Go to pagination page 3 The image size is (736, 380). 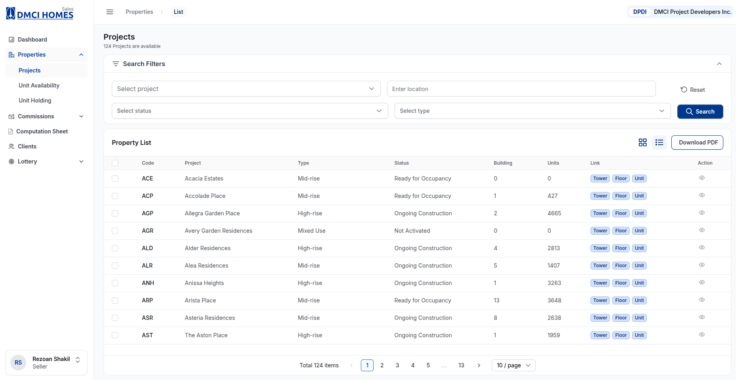coord(397,365)
